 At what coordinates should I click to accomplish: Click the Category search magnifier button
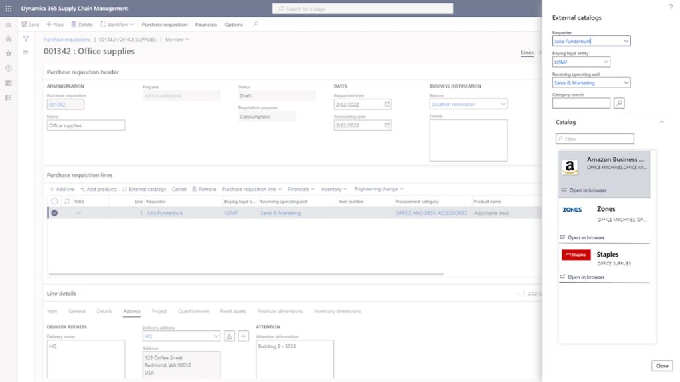tap(619, 103)
